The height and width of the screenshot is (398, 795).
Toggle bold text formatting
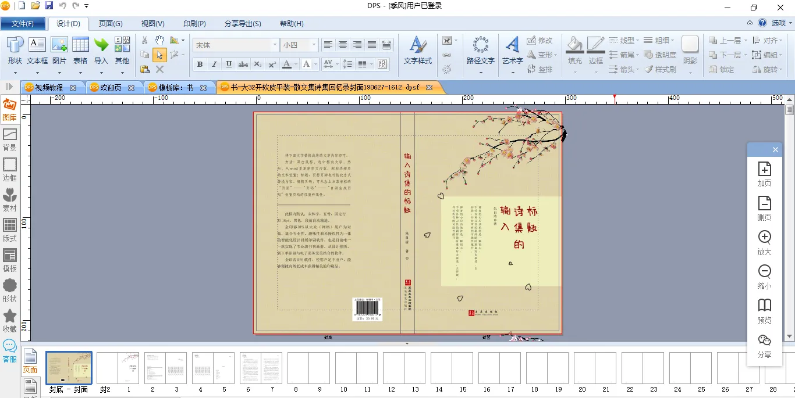(x=200, y=64)
